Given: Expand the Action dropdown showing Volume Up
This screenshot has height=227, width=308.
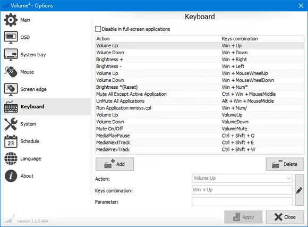Looking at the screenshot, I should (x=242, y=178).
